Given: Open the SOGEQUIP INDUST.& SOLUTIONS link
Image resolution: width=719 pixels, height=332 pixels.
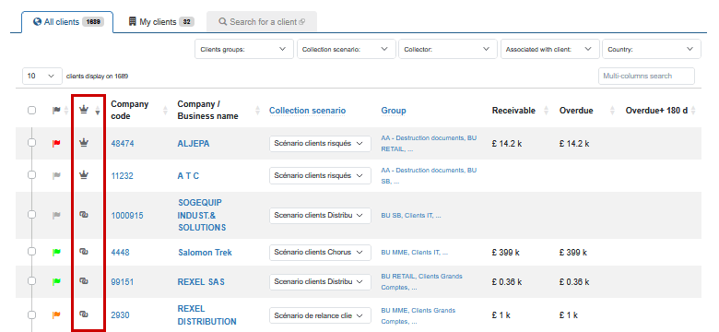Looking at the screenshot, I should point(202,215).
